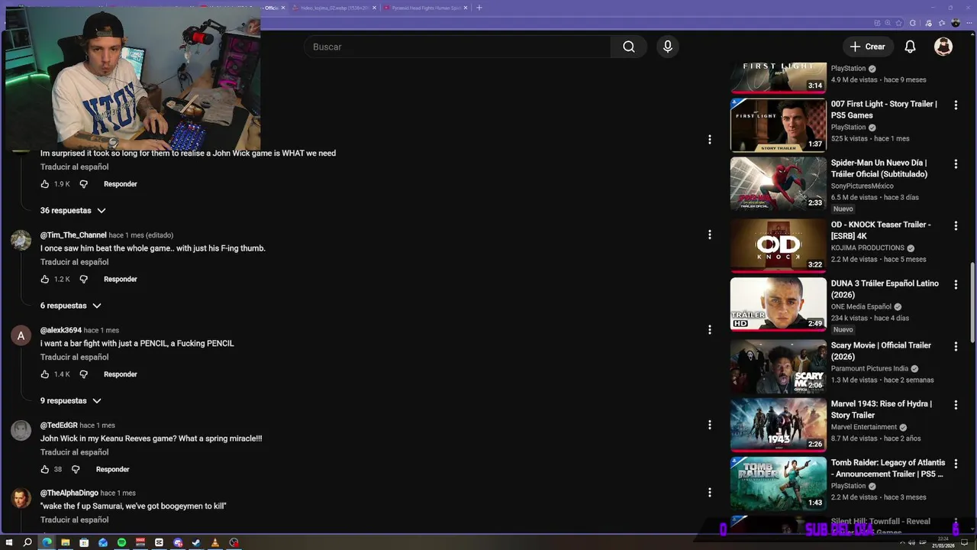Open OD KNOCK teaser thumbnail
Image resolution: width=977 pixels, height=550 pixels.
coord(778,246)
